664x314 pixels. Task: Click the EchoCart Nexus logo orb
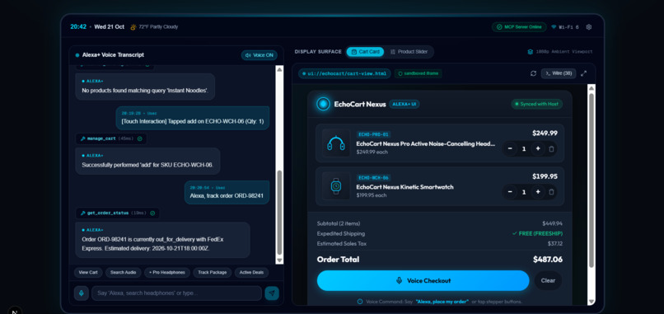323,104
